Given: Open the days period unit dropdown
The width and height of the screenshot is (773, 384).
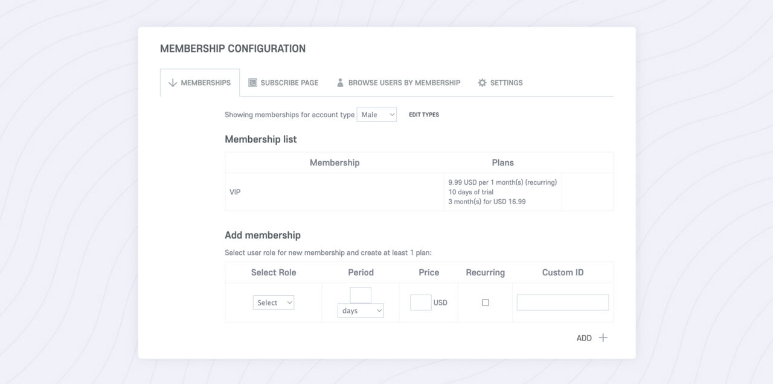Looking at the screenshot, I should [x=361, y=310].
